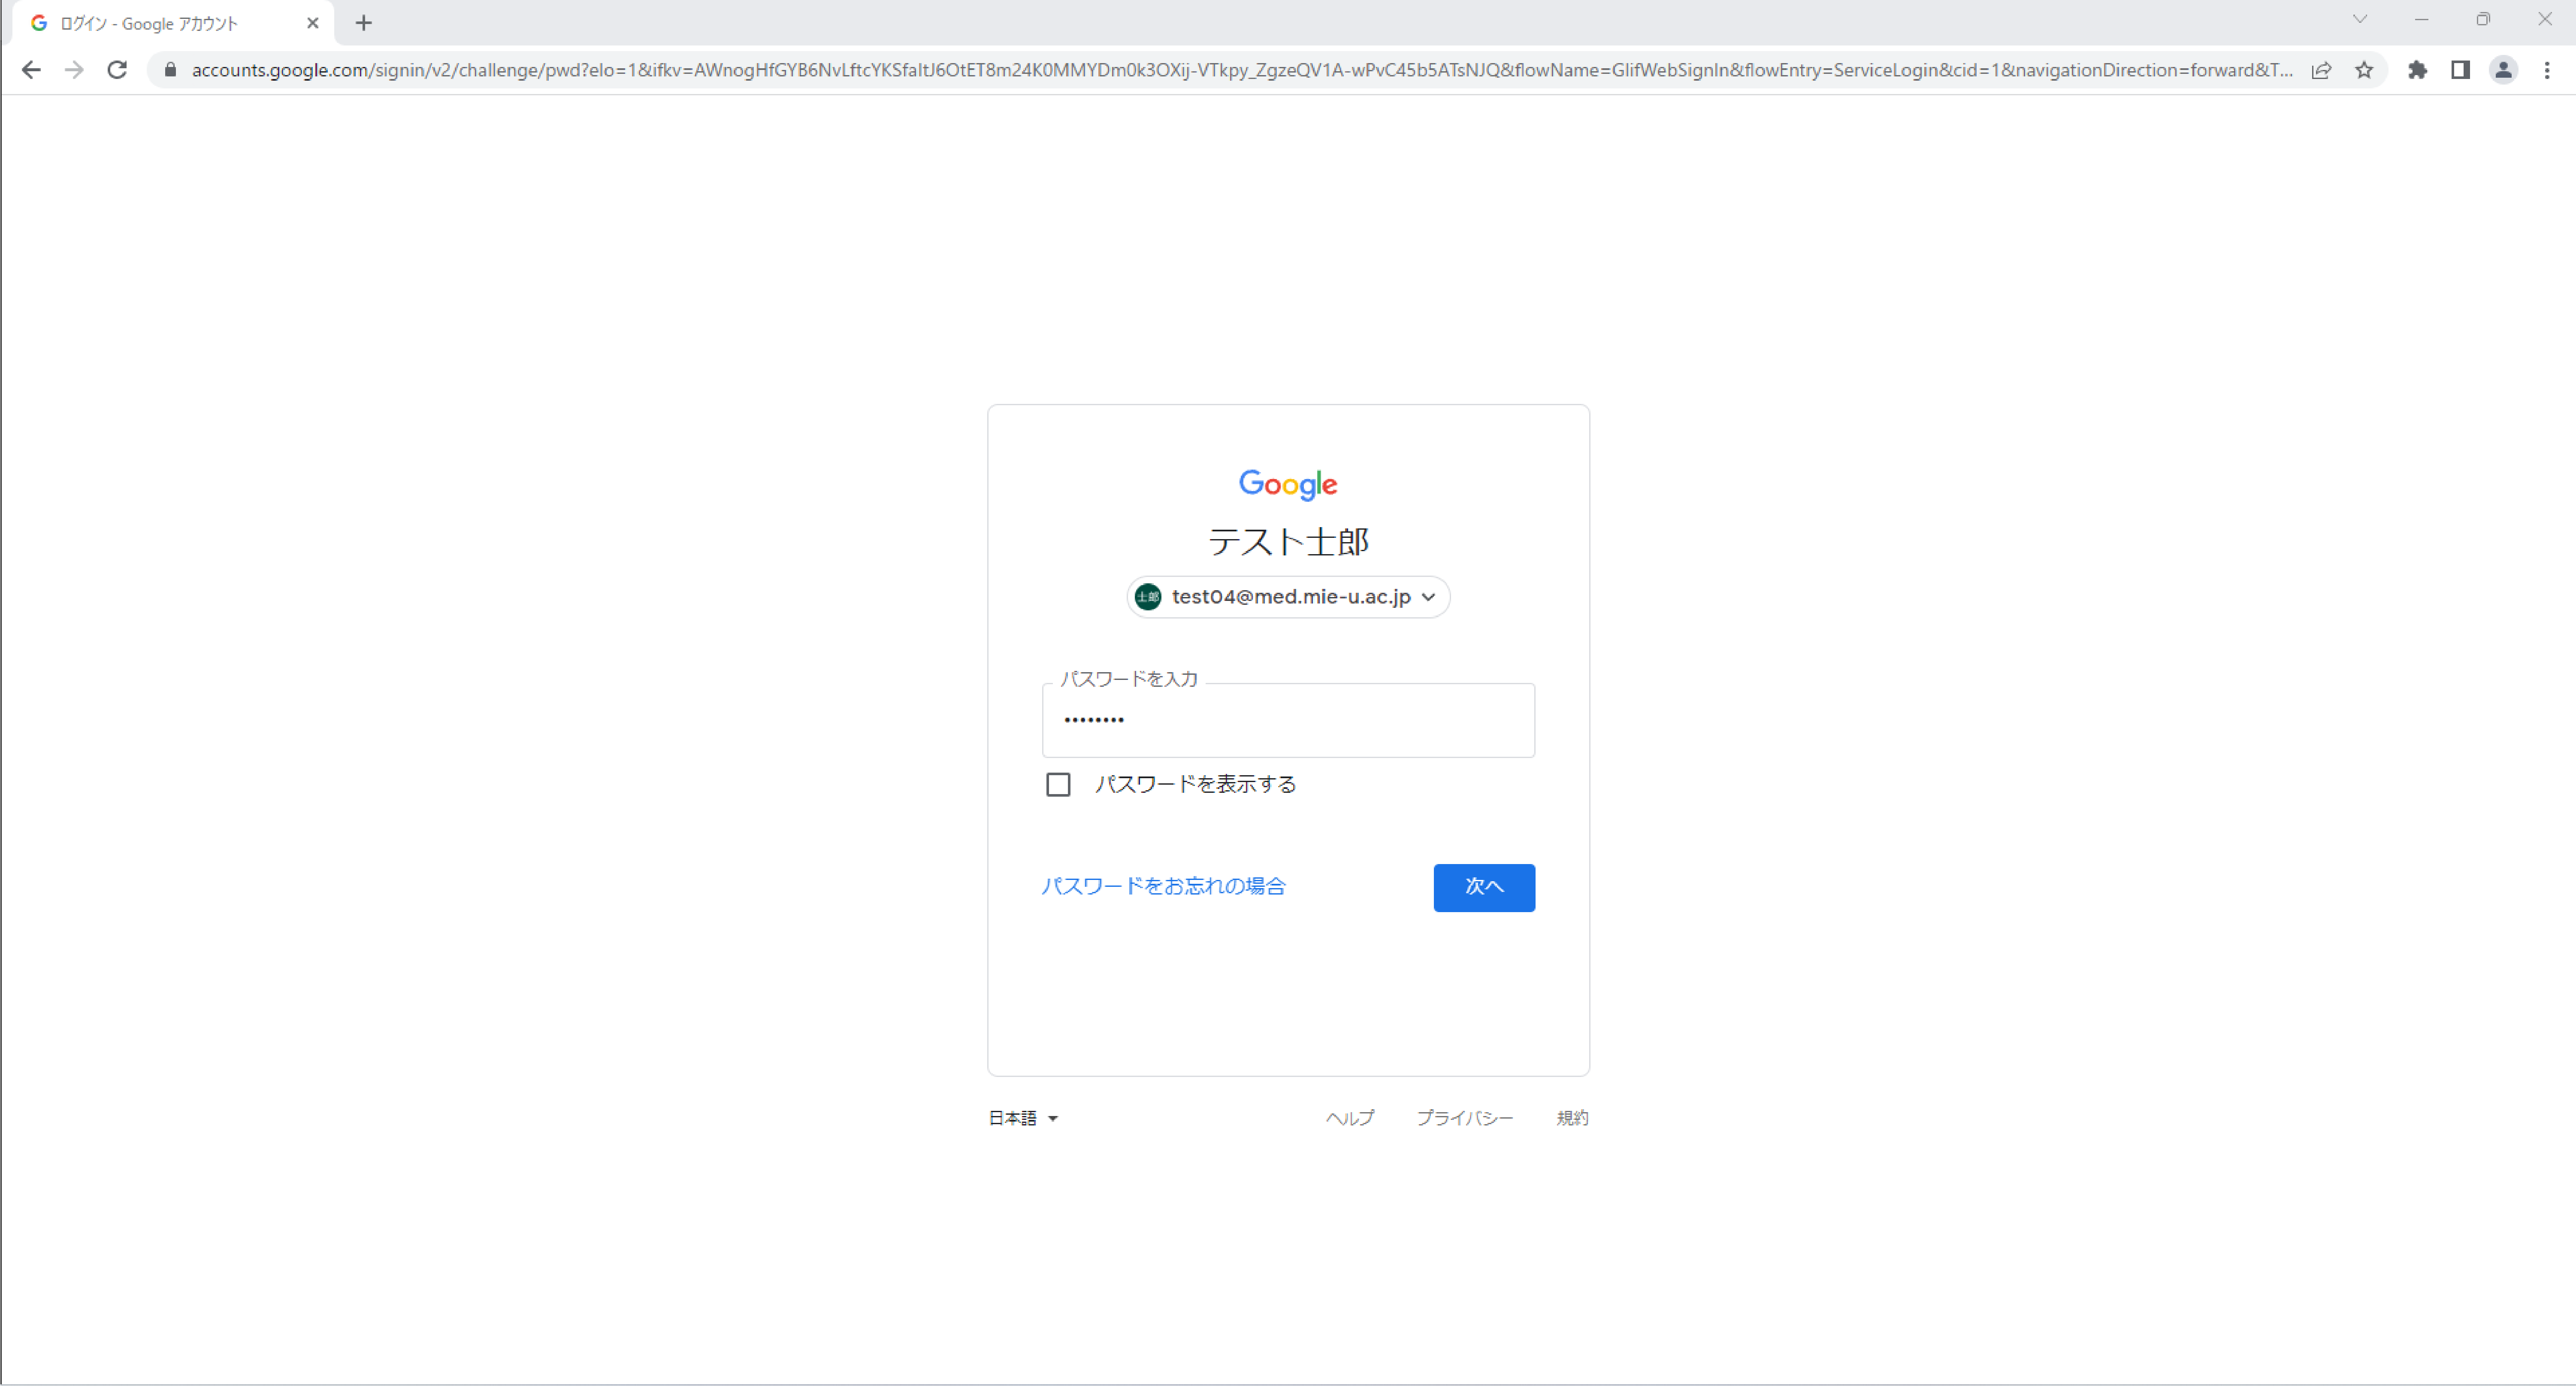Click the 次へ button
Image resolution: width=2576 pixels, height=1386 pixels.
tap(1484, 888)
